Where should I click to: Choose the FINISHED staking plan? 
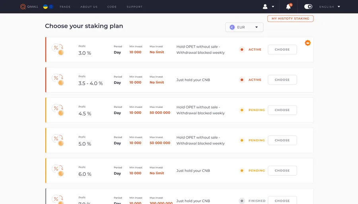(282, 200)
